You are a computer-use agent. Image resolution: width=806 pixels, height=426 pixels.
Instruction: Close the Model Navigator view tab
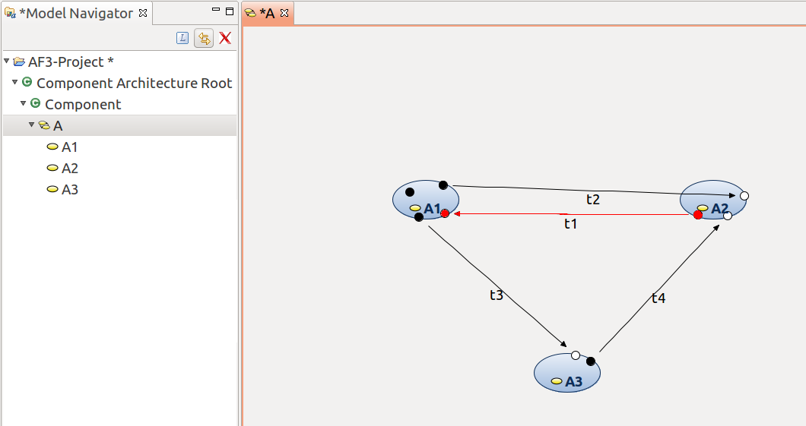[x=143, y=13]
